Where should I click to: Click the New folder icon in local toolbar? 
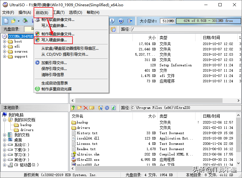(x=79, y=108)
